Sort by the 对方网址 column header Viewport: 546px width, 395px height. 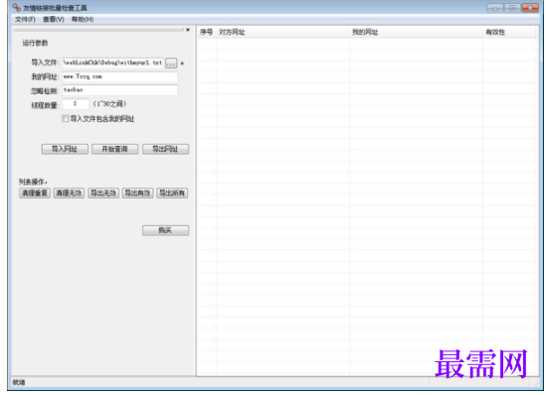(282, 33)
